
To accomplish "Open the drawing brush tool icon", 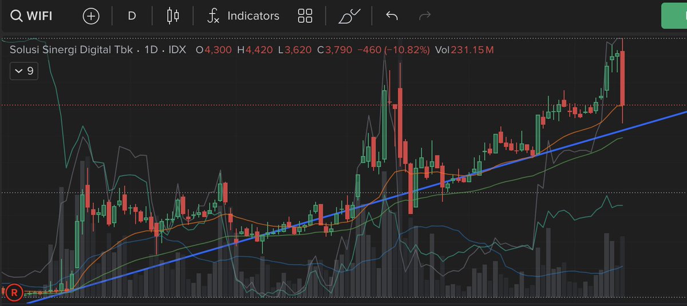I will pos(349,16).
